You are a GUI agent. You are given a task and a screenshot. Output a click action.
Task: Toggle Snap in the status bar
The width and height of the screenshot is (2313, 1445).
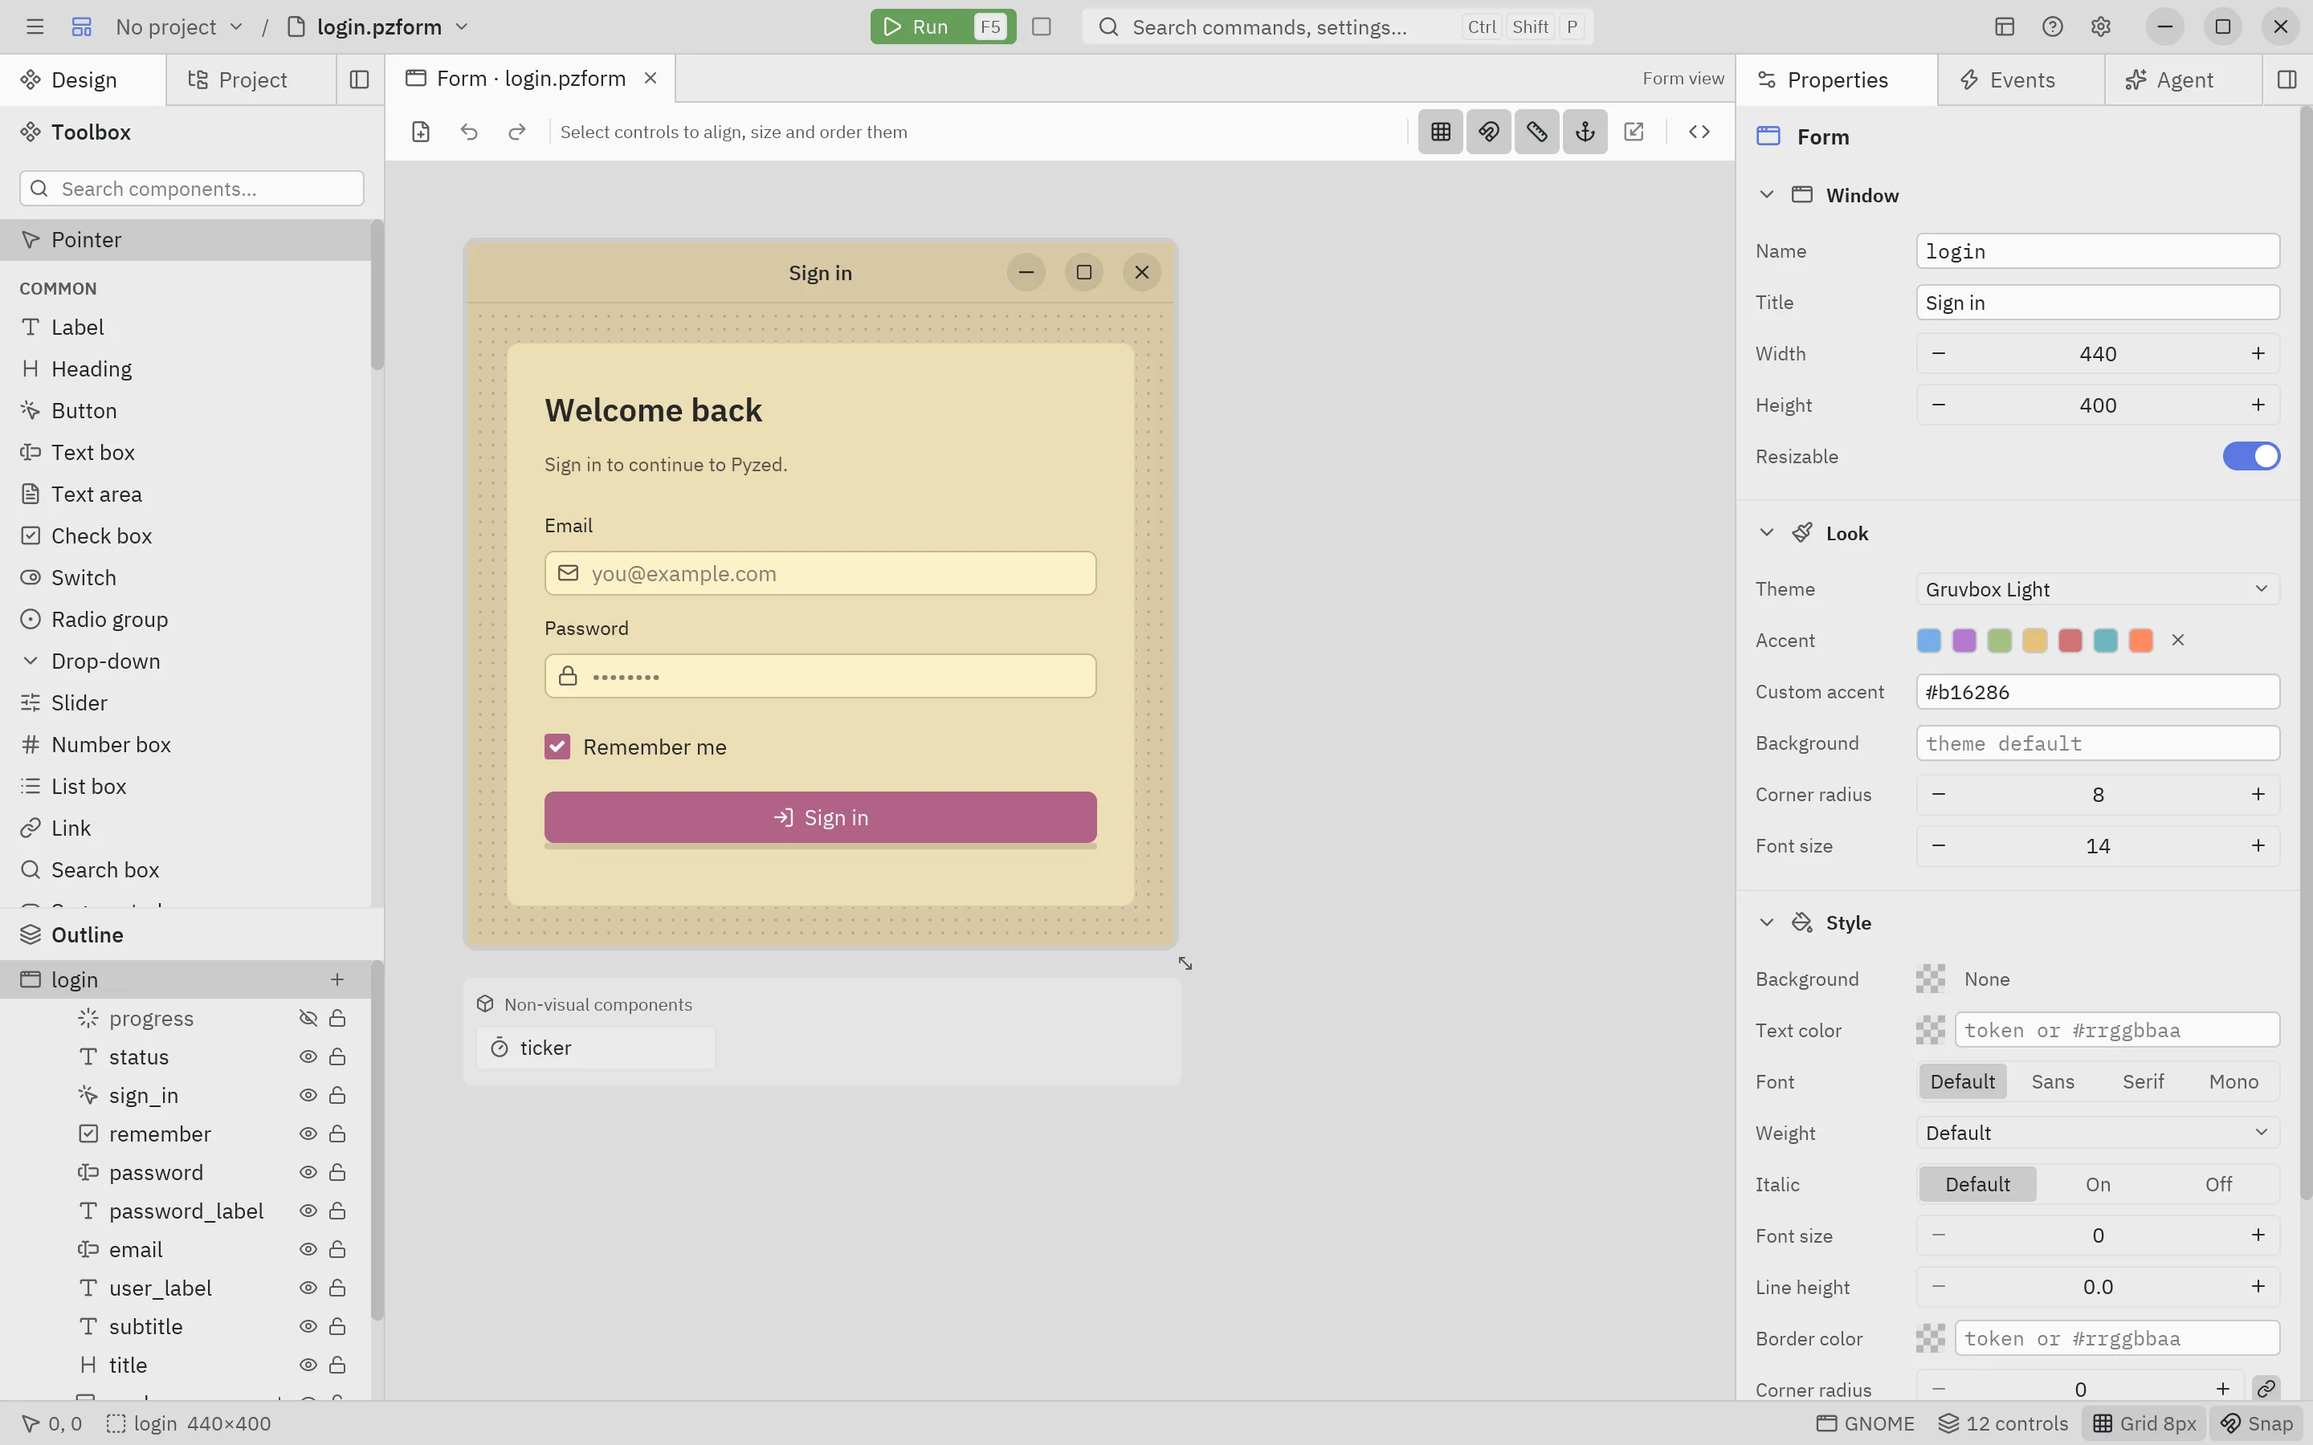2256,1423
